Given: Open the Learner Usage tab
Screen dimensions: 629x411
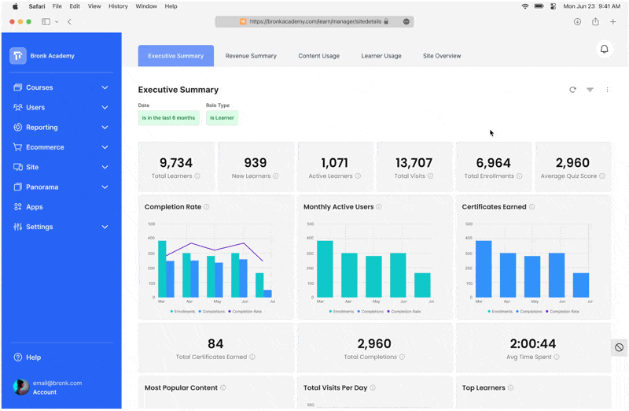Looking at the screenshot, I should pos(381,56).
